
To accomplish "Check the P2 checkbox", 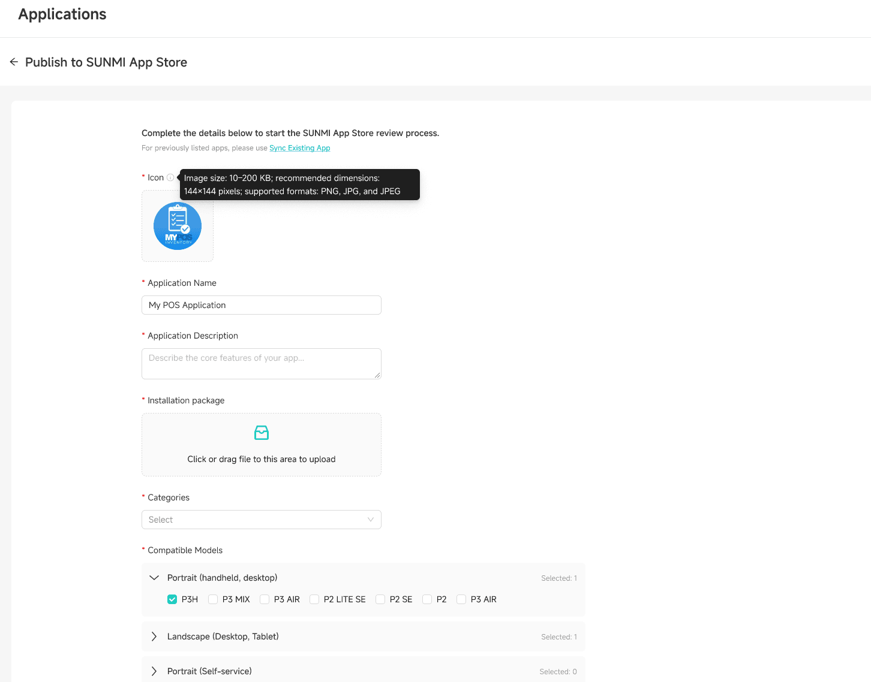I will [427, 599].
